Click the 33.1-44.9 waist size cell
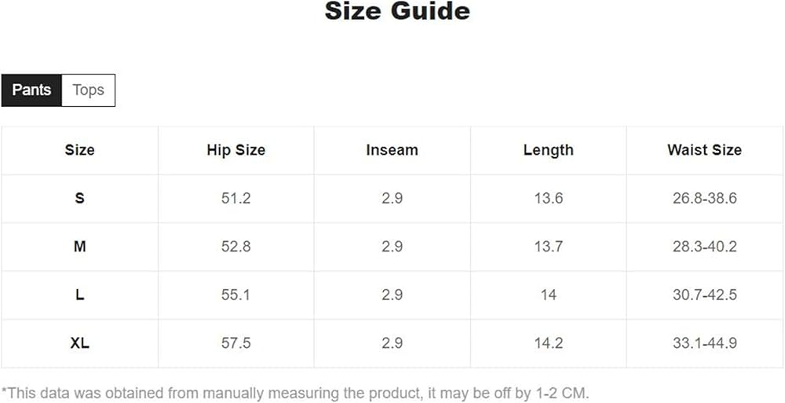Image resolution: width=785 pixels, height=403 pixels. 704,343
